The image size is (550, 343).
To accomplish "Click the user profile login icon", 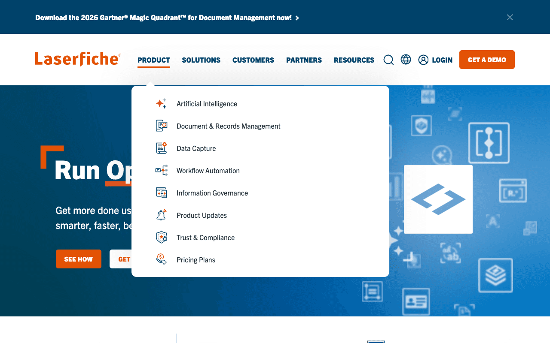I will pyautogui.click(x=423, y=60).
